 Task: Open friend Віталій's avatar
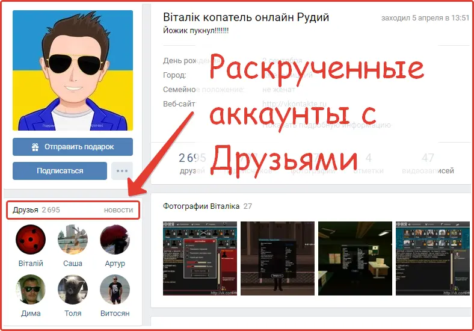pyautogui.click(x=31, y=240)
